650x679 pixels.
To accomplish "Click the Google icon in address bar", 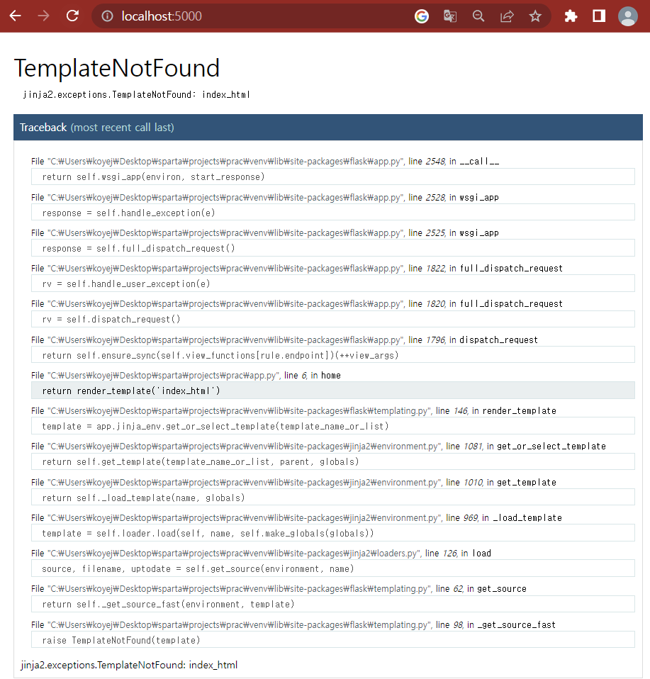I will pyautogui.click(x=421, y=16).
